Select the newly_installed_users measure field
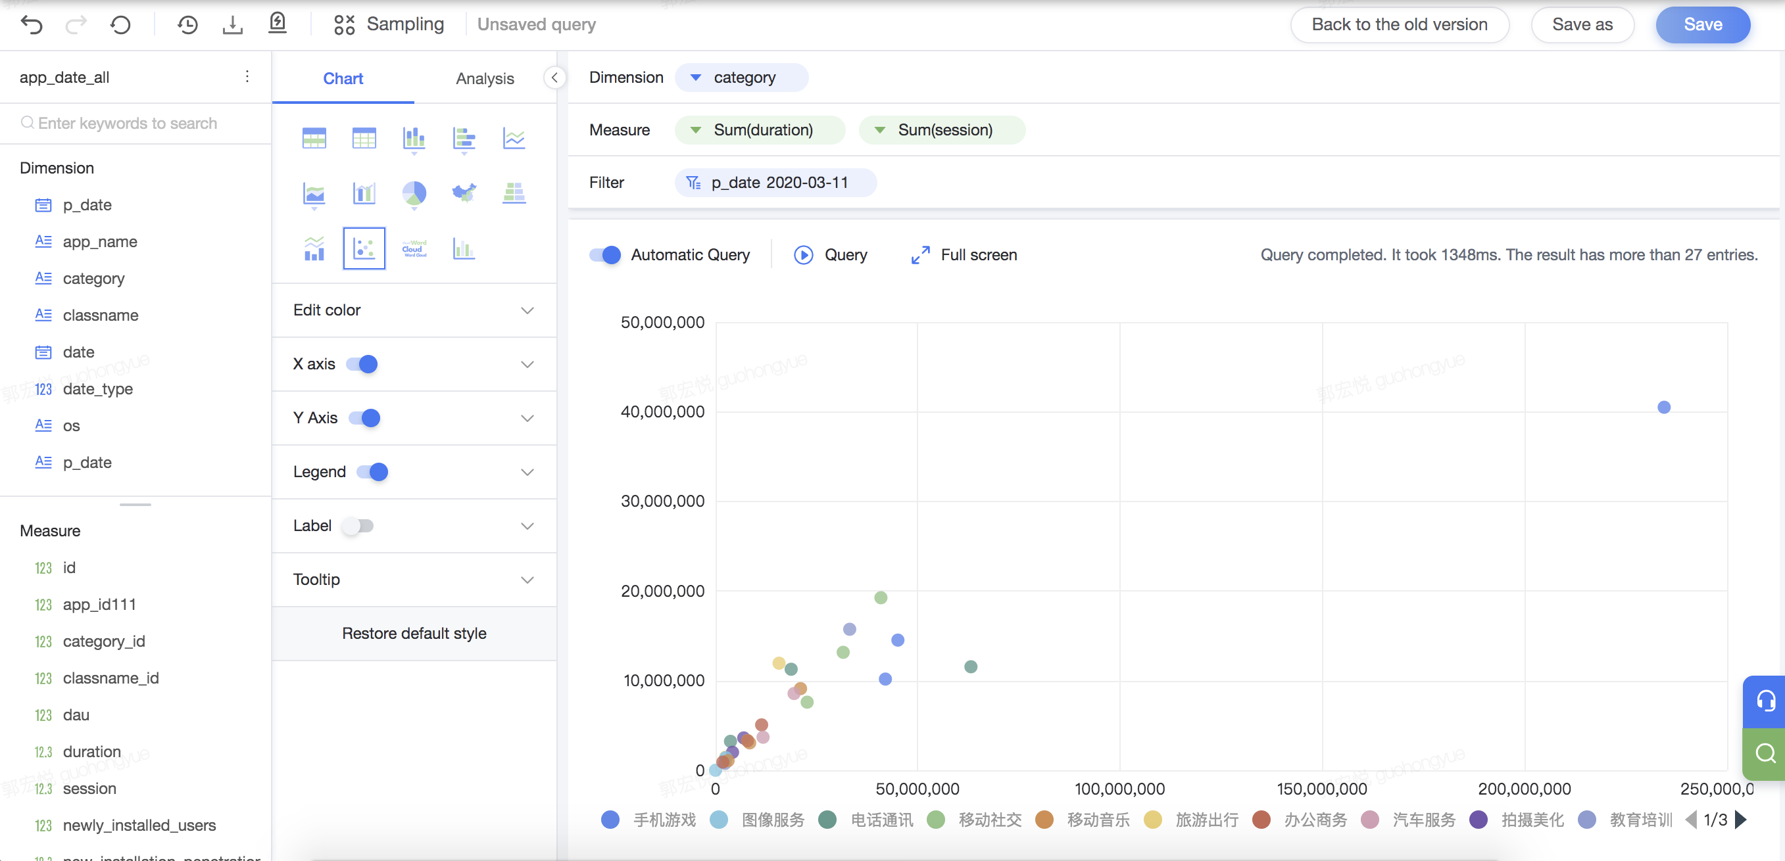Viewport: 1785px width, 861px height. tap(139, 825)
